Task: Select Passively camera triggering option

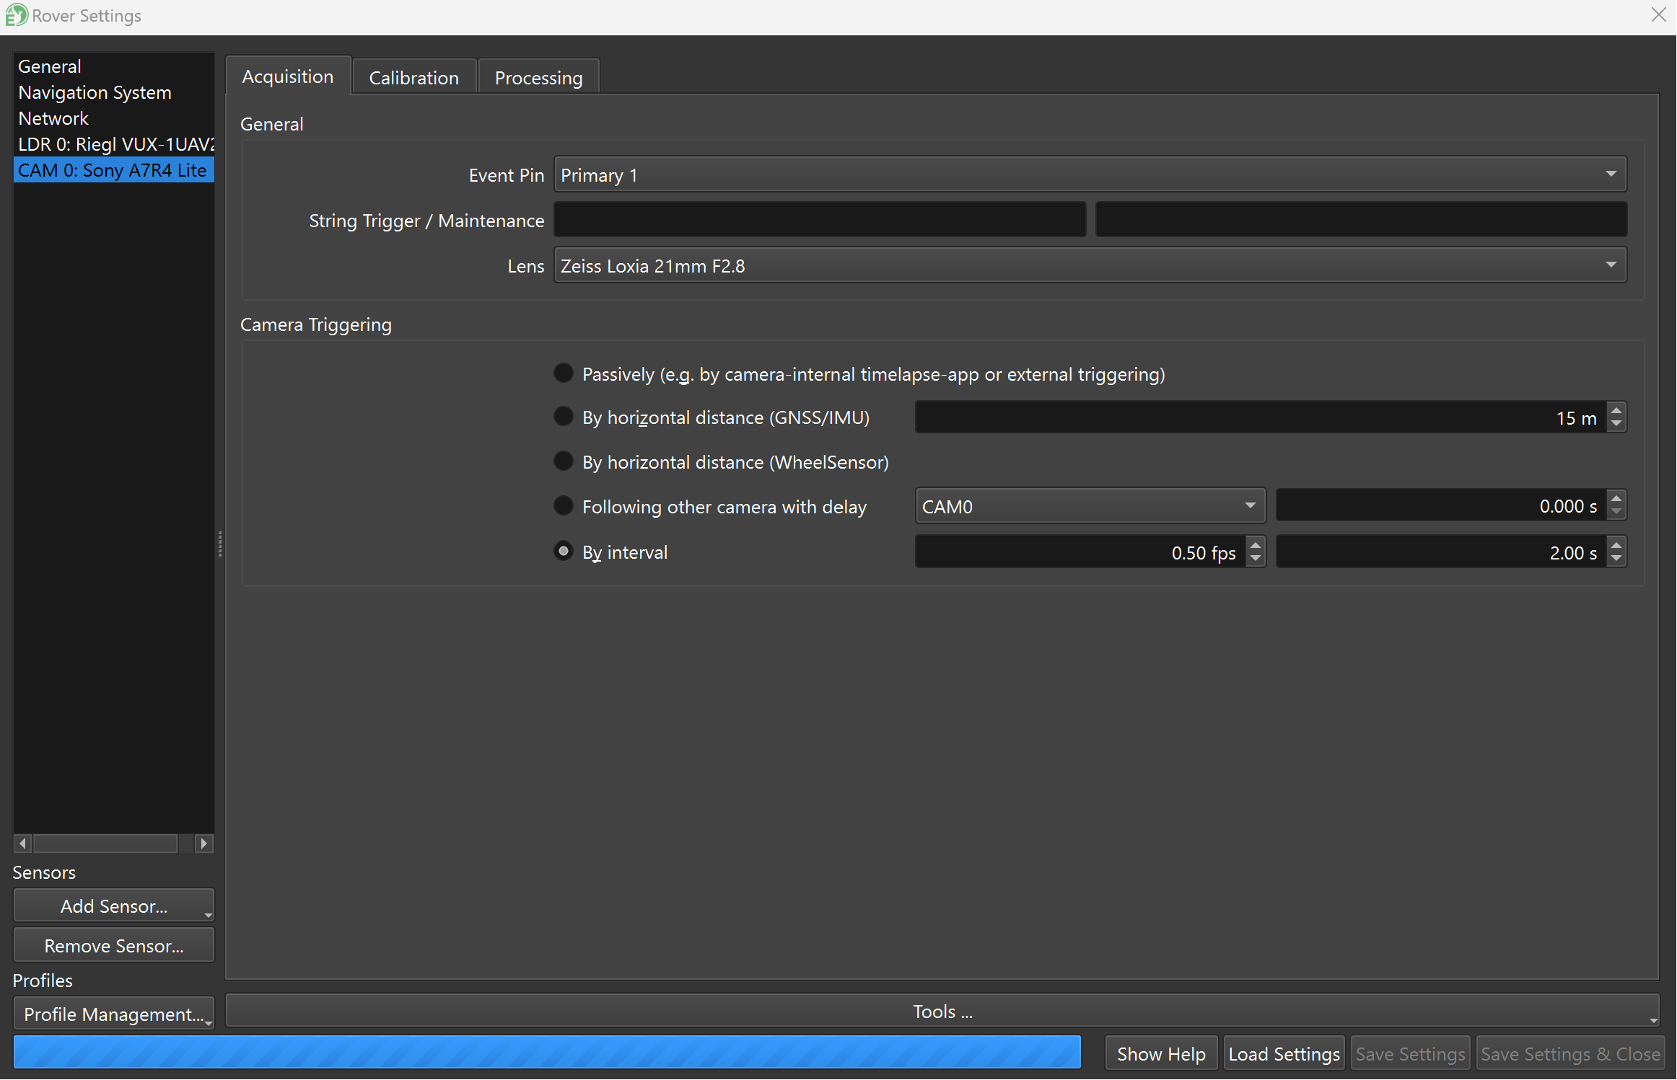Action: (x=564, y=373)
